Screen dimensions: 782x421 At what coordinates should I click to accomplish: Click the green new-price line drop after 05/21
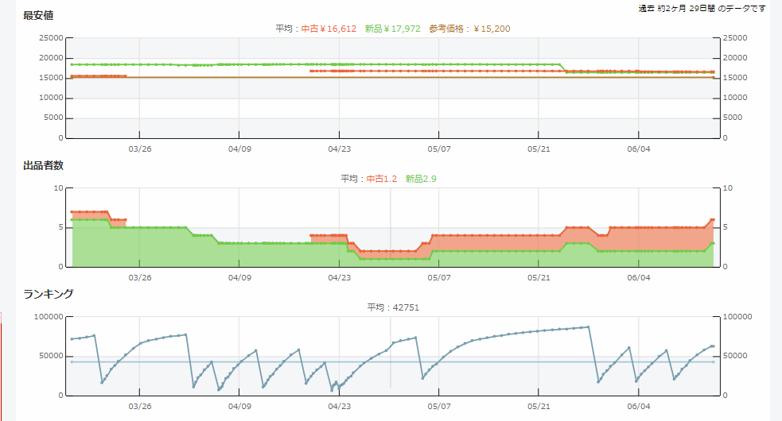pyautogui.click(x=562, y=68)
